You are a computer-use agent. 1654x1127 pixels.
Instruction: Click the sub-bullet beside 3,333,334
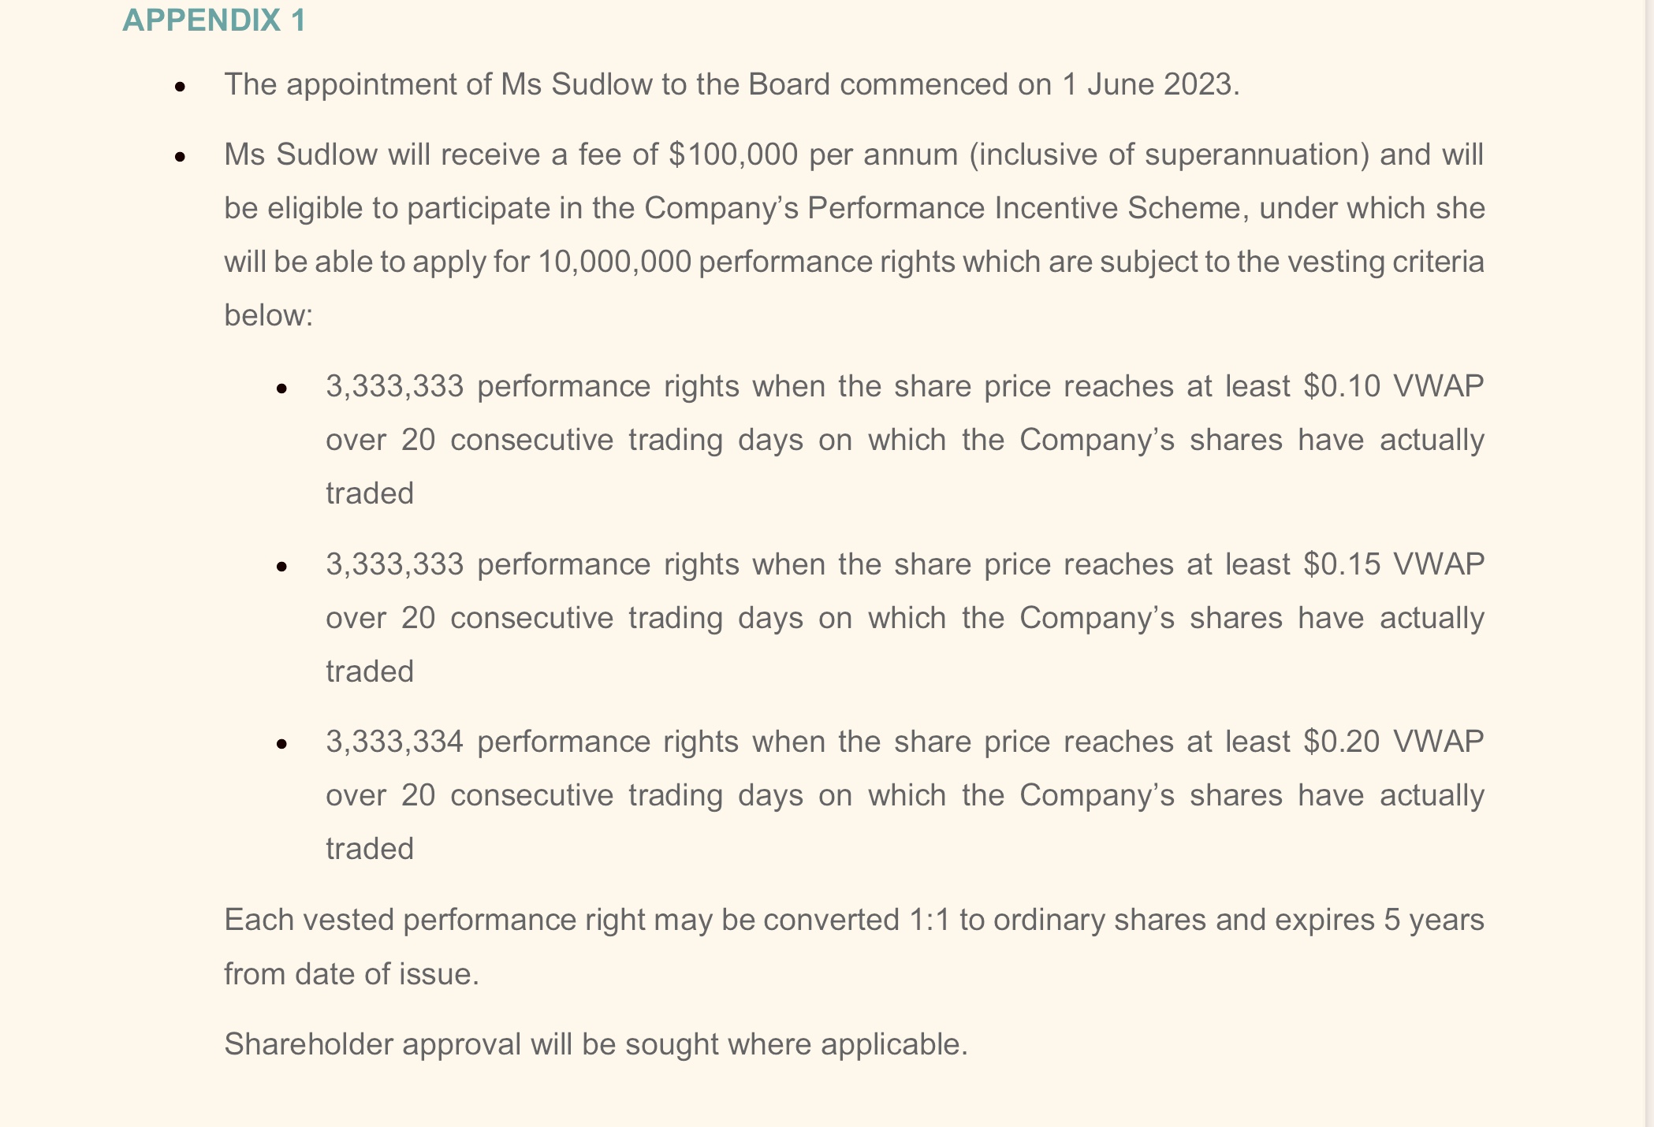coord(282,743)
